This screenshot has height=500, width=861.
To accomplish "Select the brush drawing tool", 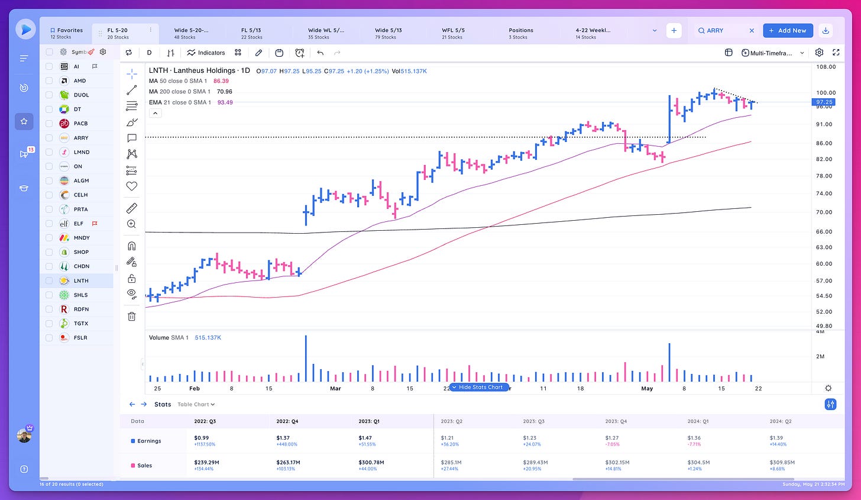I will 132,122.
